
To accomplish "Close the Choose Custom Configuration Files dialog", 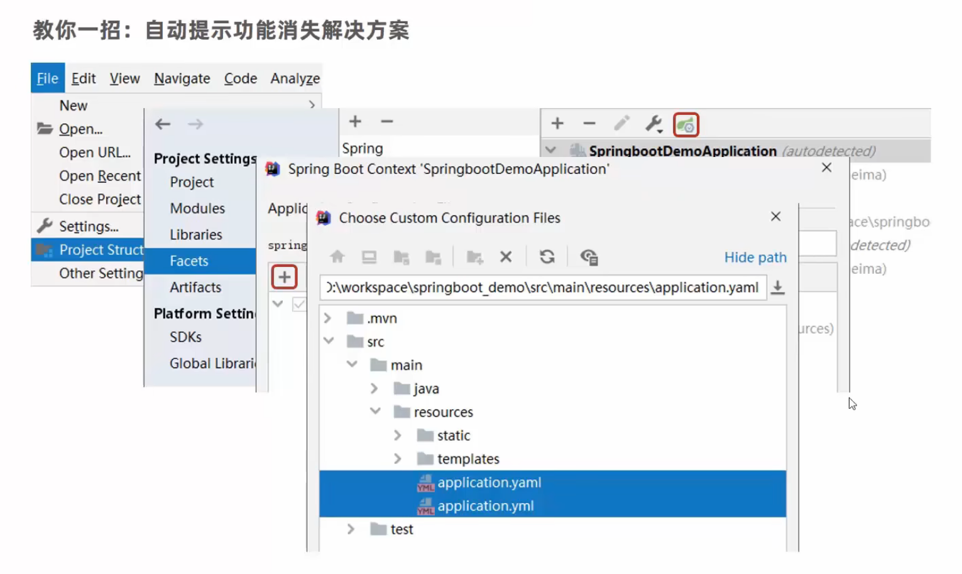I will pos(776,217).
